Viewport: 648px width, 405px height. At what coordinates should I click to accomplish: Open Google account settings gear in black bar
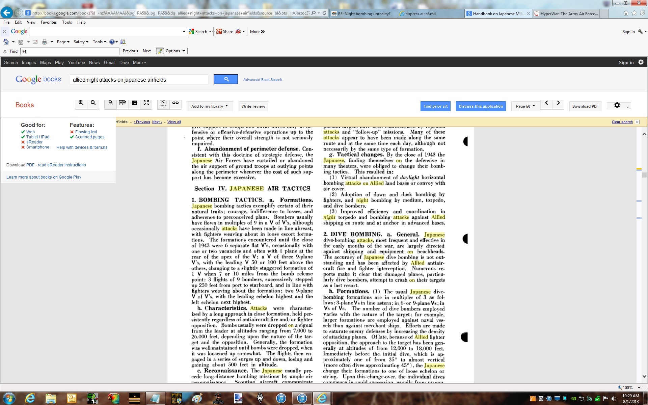(x=641, y=62)
